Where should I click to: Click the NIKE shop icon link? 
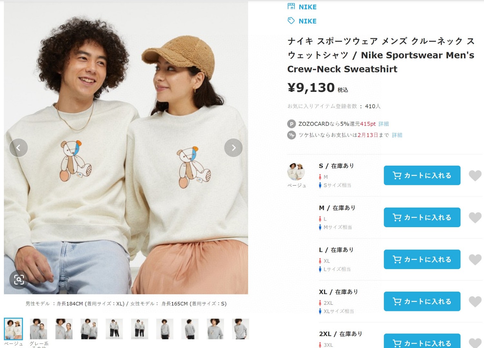[x=291, y=6]
